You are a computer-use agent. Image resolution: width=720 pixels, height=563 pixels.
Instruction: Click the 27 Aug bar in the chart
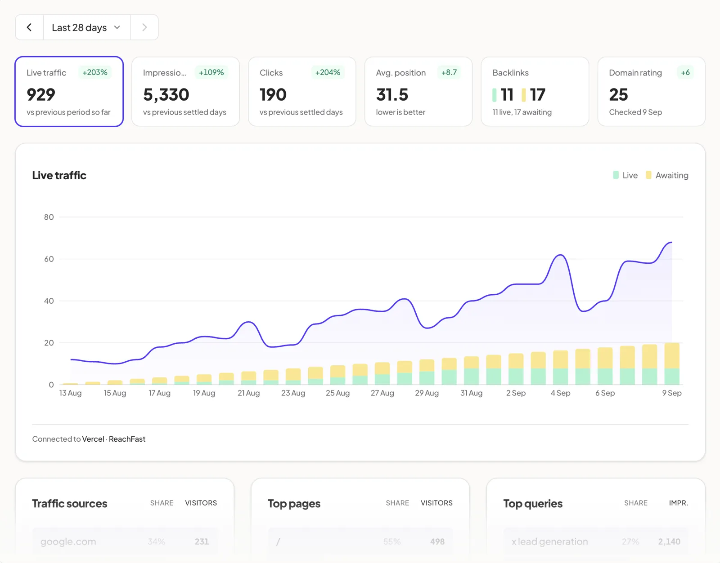pos(382,373)
